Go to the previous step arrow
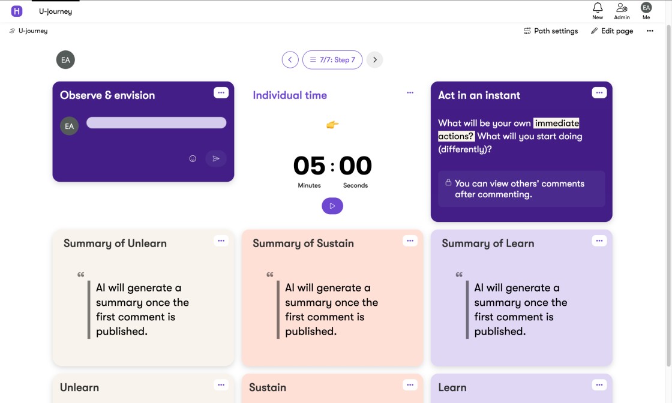672x403 pixels. [290, 59]
